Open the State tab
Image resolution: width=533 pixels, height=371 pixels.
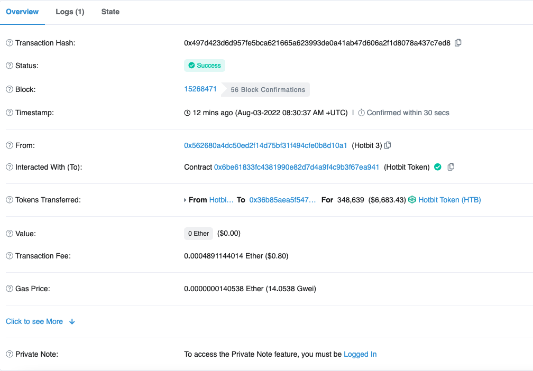(110, 12)
